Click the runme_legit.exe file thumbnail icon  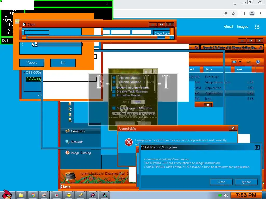[x=71, y=176]
